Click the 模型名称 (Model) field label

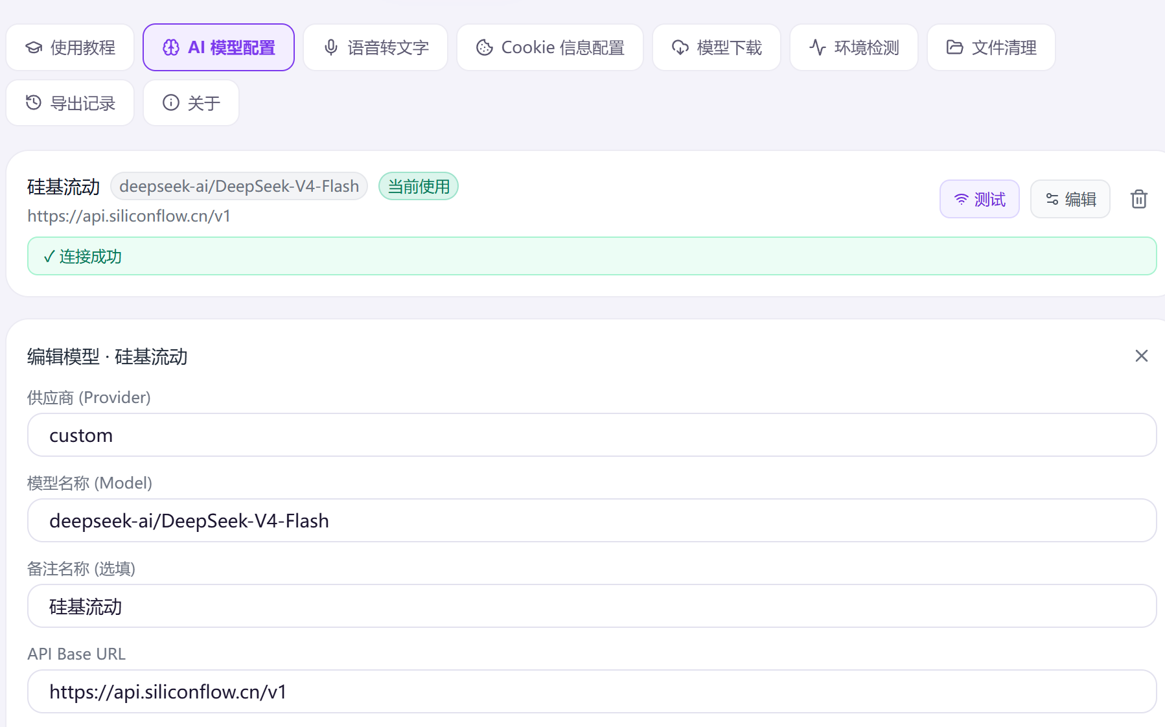[89, 483]
